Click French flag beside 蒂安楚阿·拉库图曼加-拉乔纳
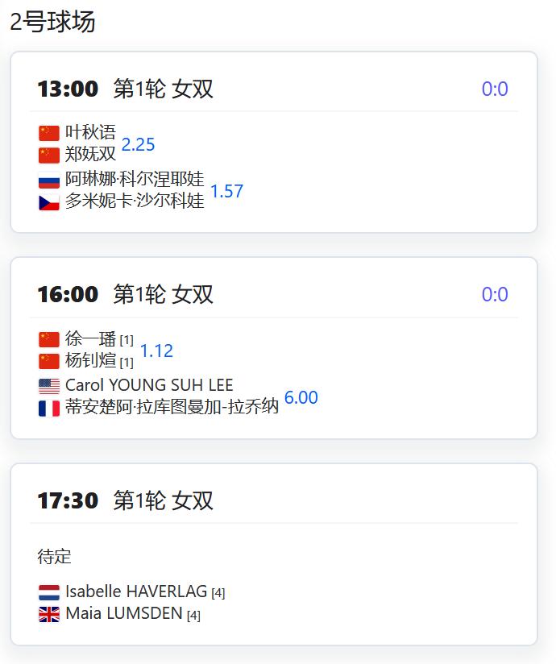 (49, 409)
